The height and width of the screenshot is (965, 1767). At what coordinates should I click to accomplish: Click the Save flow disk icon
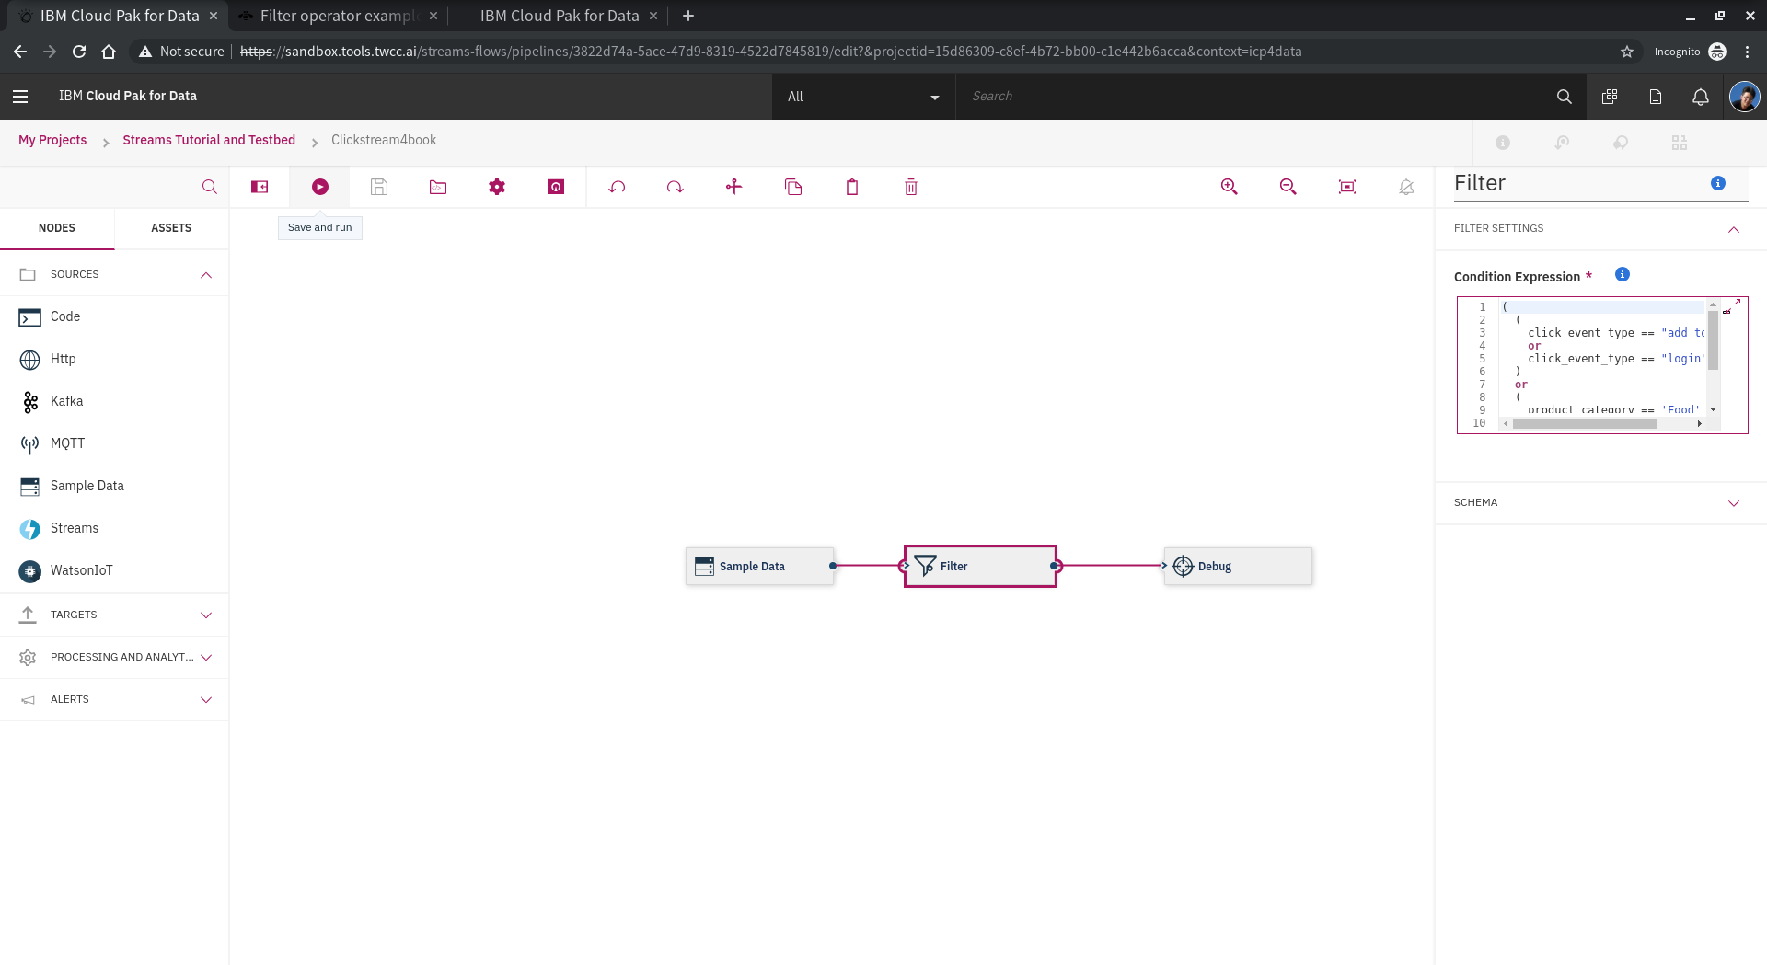click(379, 187)
